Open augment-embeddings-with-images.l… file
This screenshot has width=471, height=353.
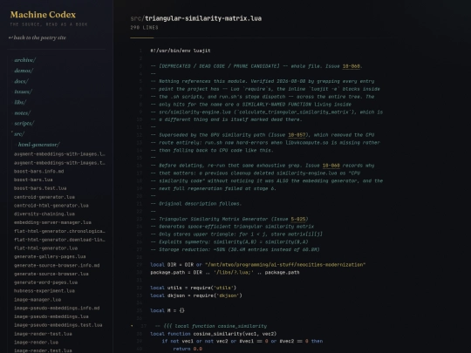59,154
